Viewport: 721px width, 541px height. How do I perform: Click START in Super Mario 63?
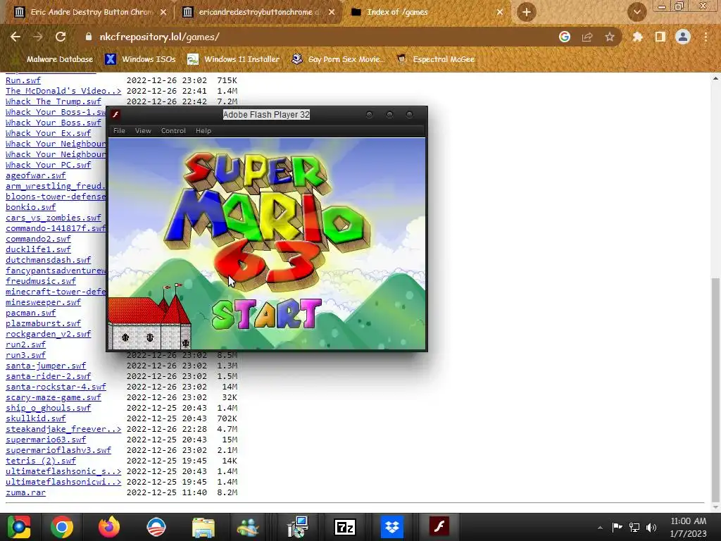click(x=267, y=314)
